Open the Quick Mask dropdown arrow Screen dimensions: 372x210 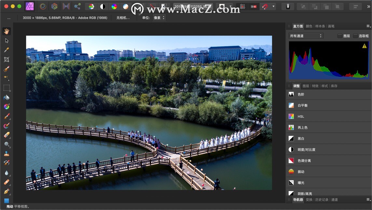[230, 7]
